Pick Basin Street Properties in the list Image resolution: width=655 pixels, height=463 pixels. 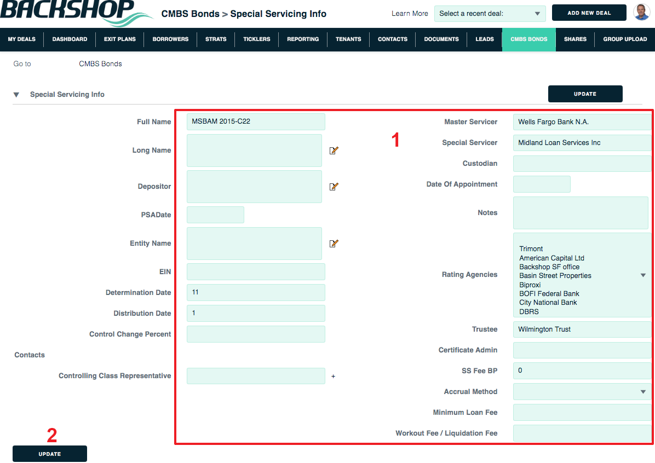pyautogui.click(x=555, y=275)
